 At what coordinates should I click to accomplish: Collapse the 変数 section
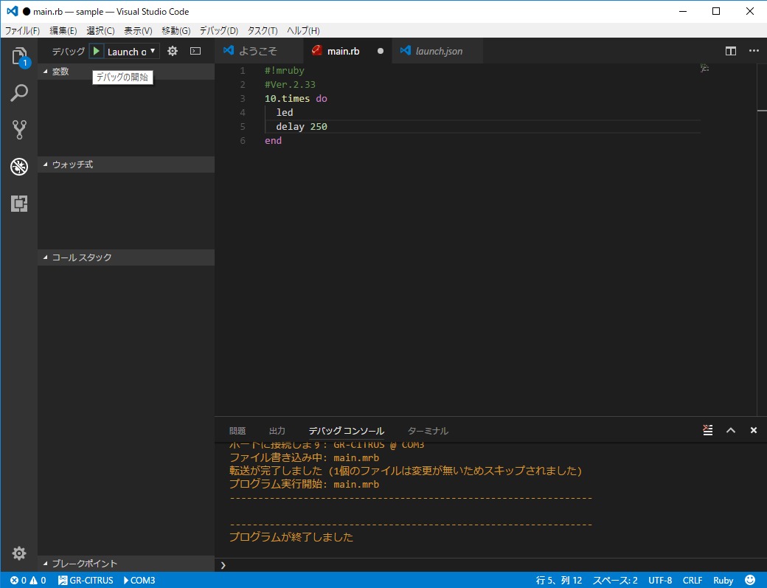point(126,72)
